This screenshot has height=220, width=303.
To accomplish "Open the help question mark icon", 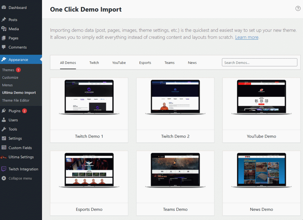I will (x=298, y=8).
